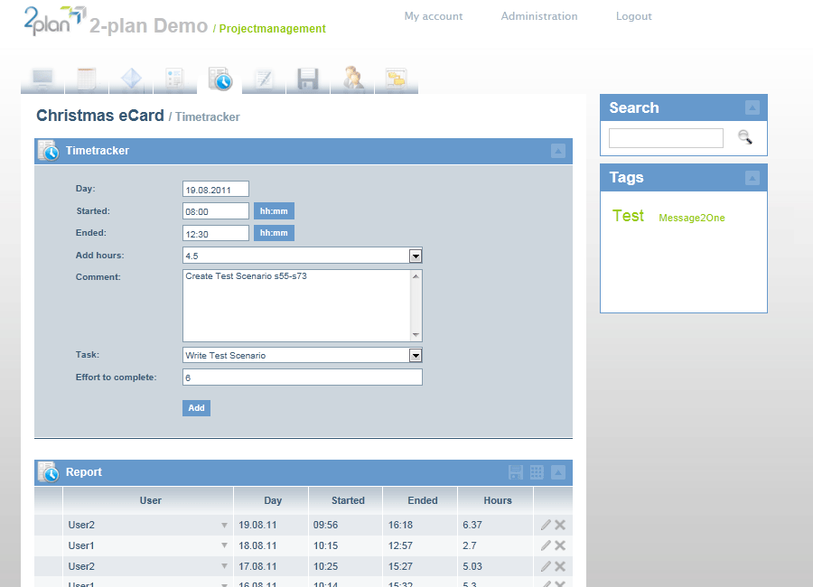Viewport: 813px width, 587px height.
Task: Open the Task dropdown
Action: (416, 355)
